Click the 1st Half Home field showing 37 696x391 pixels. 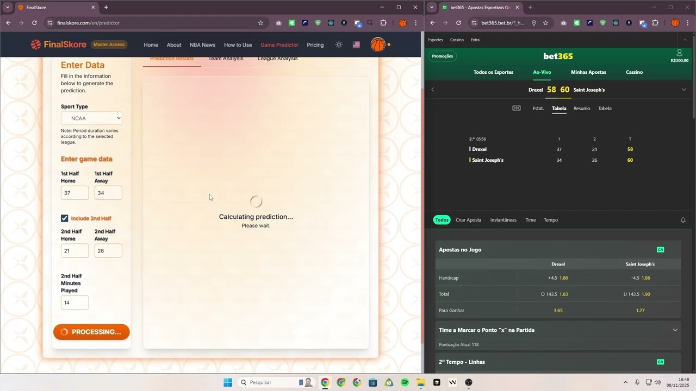pyautogui.click(x=74, y=193)
